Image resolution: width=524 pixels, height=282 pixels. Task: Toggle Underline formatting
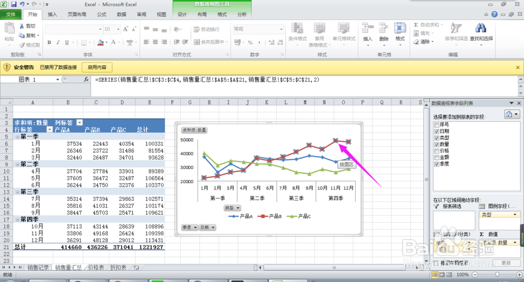tap(67, 42)
